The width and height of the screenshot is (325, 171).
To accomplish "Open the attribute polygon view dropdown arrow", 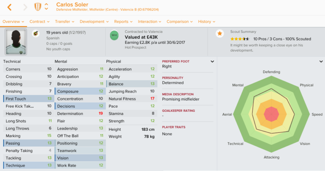I will click(x=321, y=62).
